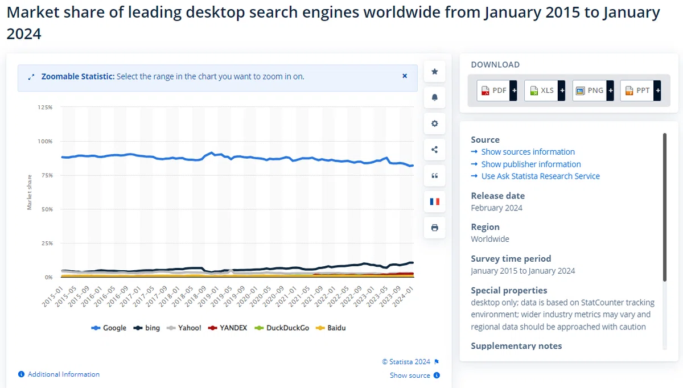
Task: Expand XLS download plus button
Action: tap(561, 90)
